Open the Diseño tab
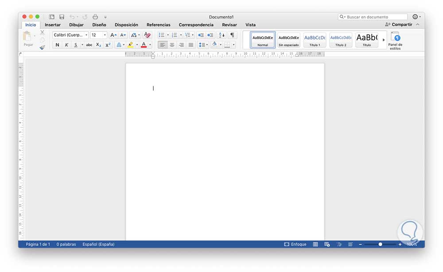The image size is (443, 272). (99, 25)
